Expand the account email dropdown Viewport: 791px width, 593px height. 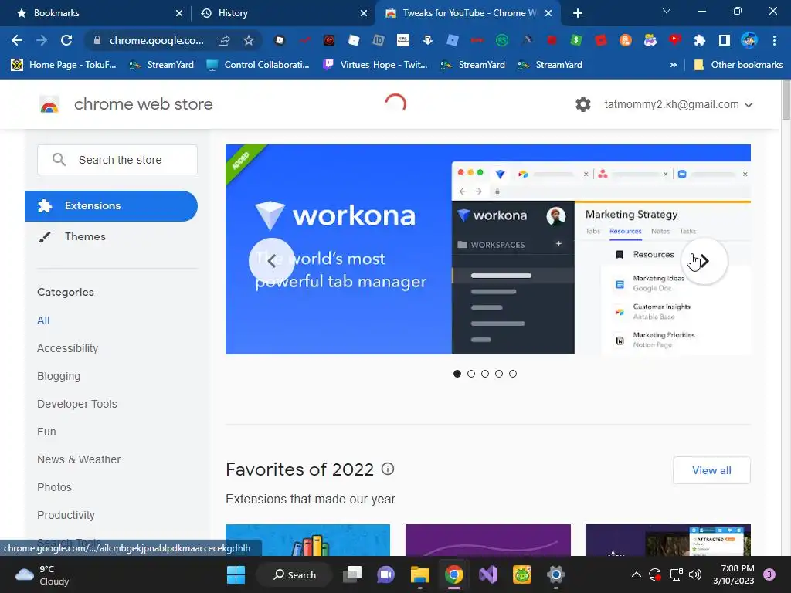tap(749, 105)
